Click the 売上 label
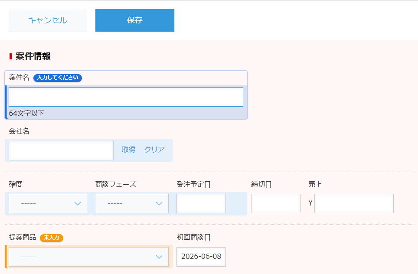418x274 pixels. coord(315,184)
